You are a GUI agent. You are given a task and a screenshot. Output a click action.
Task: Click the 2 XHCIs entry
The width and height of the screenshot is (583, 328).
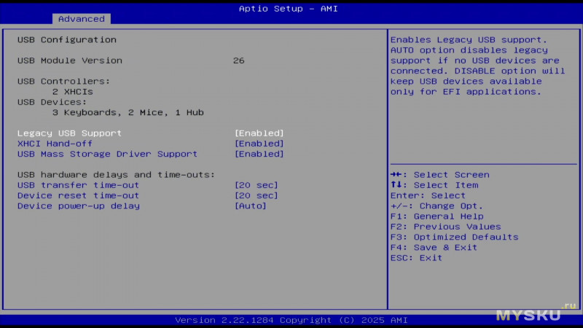[72, 92]
